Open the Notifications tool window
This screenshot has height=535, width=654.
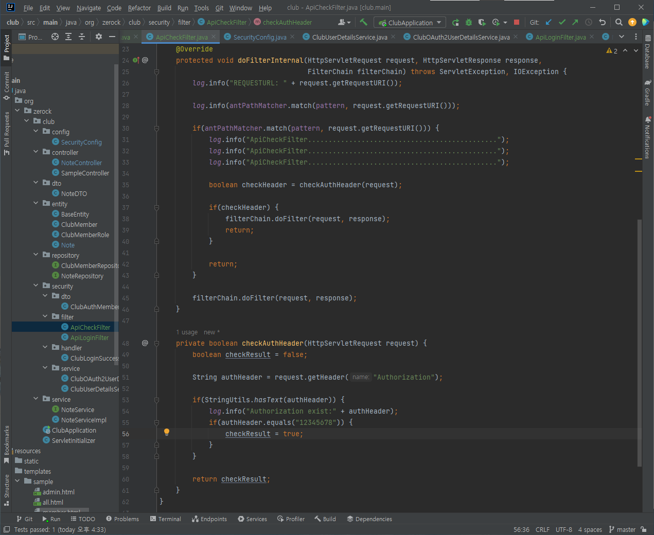click(x=648, y=137)
